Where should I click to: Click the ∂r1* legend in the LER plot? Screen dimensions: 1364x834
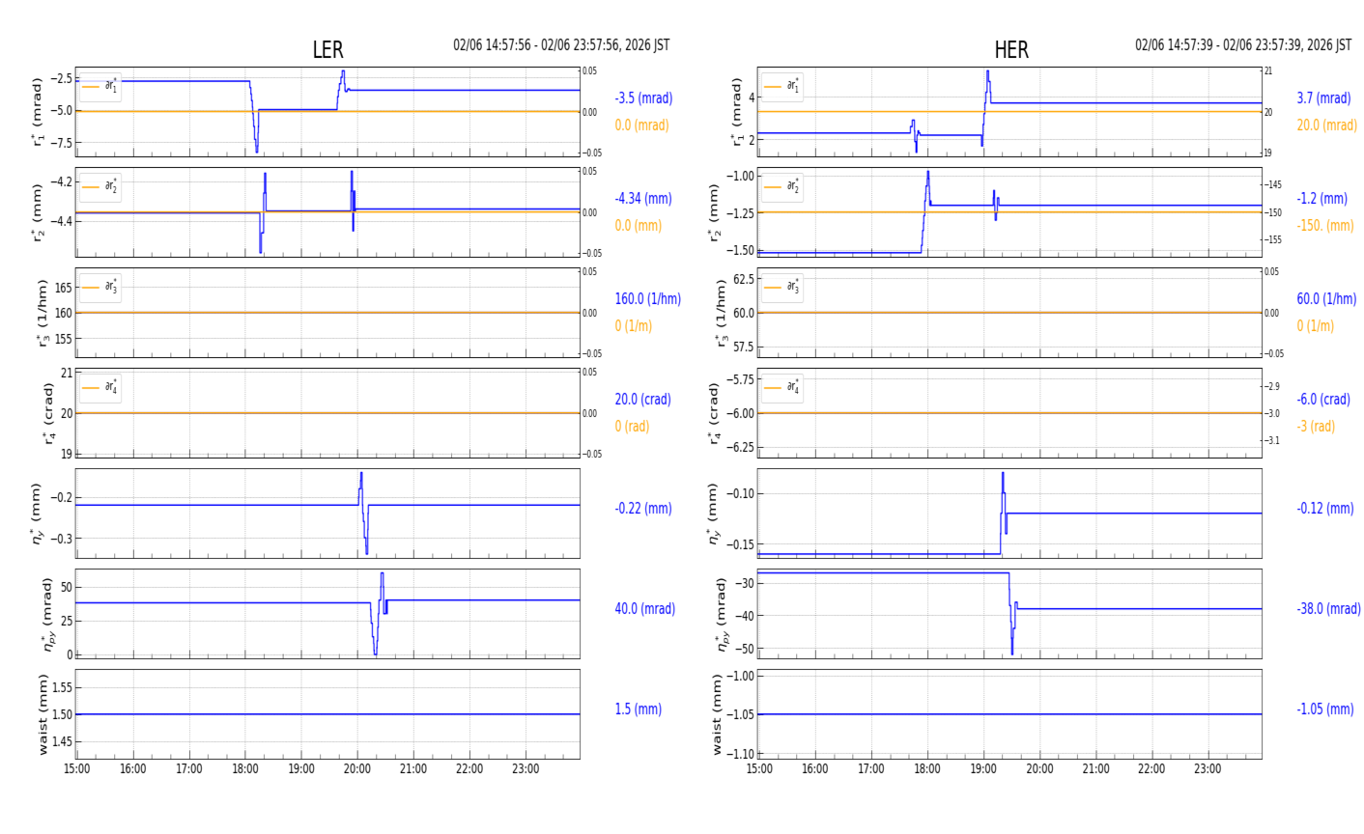[100, 87]
